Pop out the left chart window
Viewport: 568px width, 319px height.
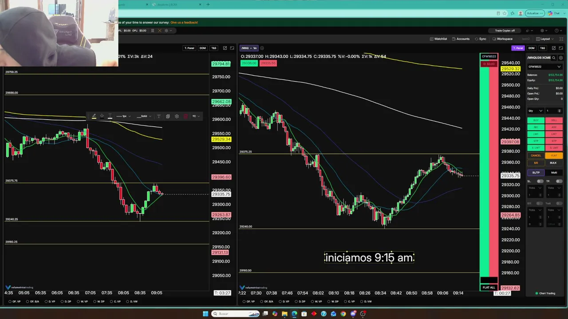click(x=225, y=48)
